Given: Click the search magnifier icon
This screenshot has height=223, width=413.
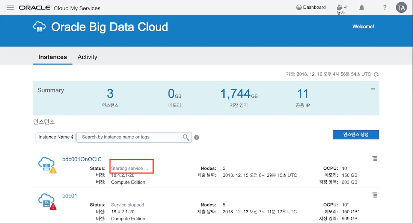Looking at the screenshot, I should [x=186, y=137].
